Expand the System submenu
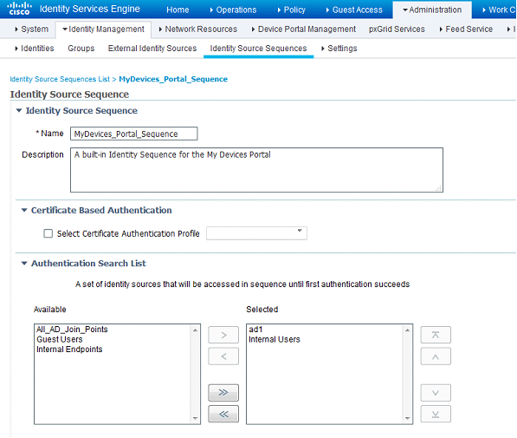 (x=32, y=29)
